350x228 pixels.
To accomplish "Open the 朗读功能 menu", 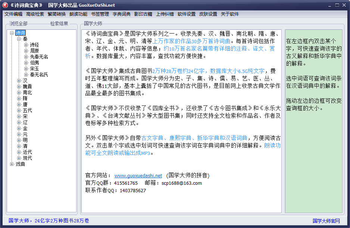I will (x=78, y=14).
